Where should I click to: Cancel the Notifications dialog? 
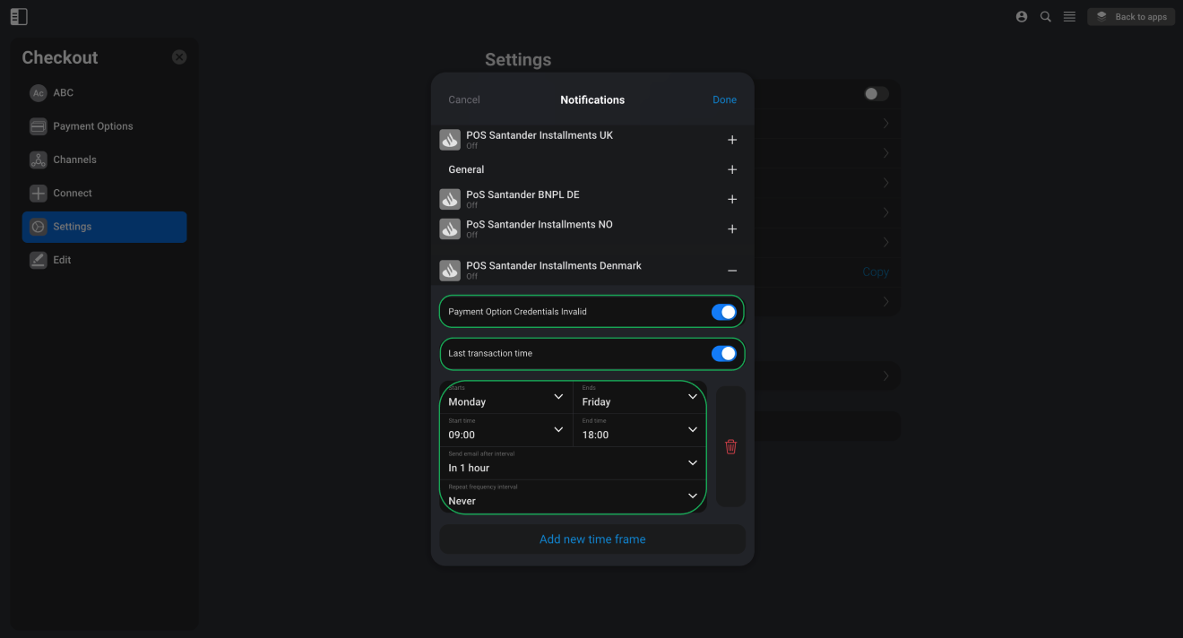(x=464, y=100)
